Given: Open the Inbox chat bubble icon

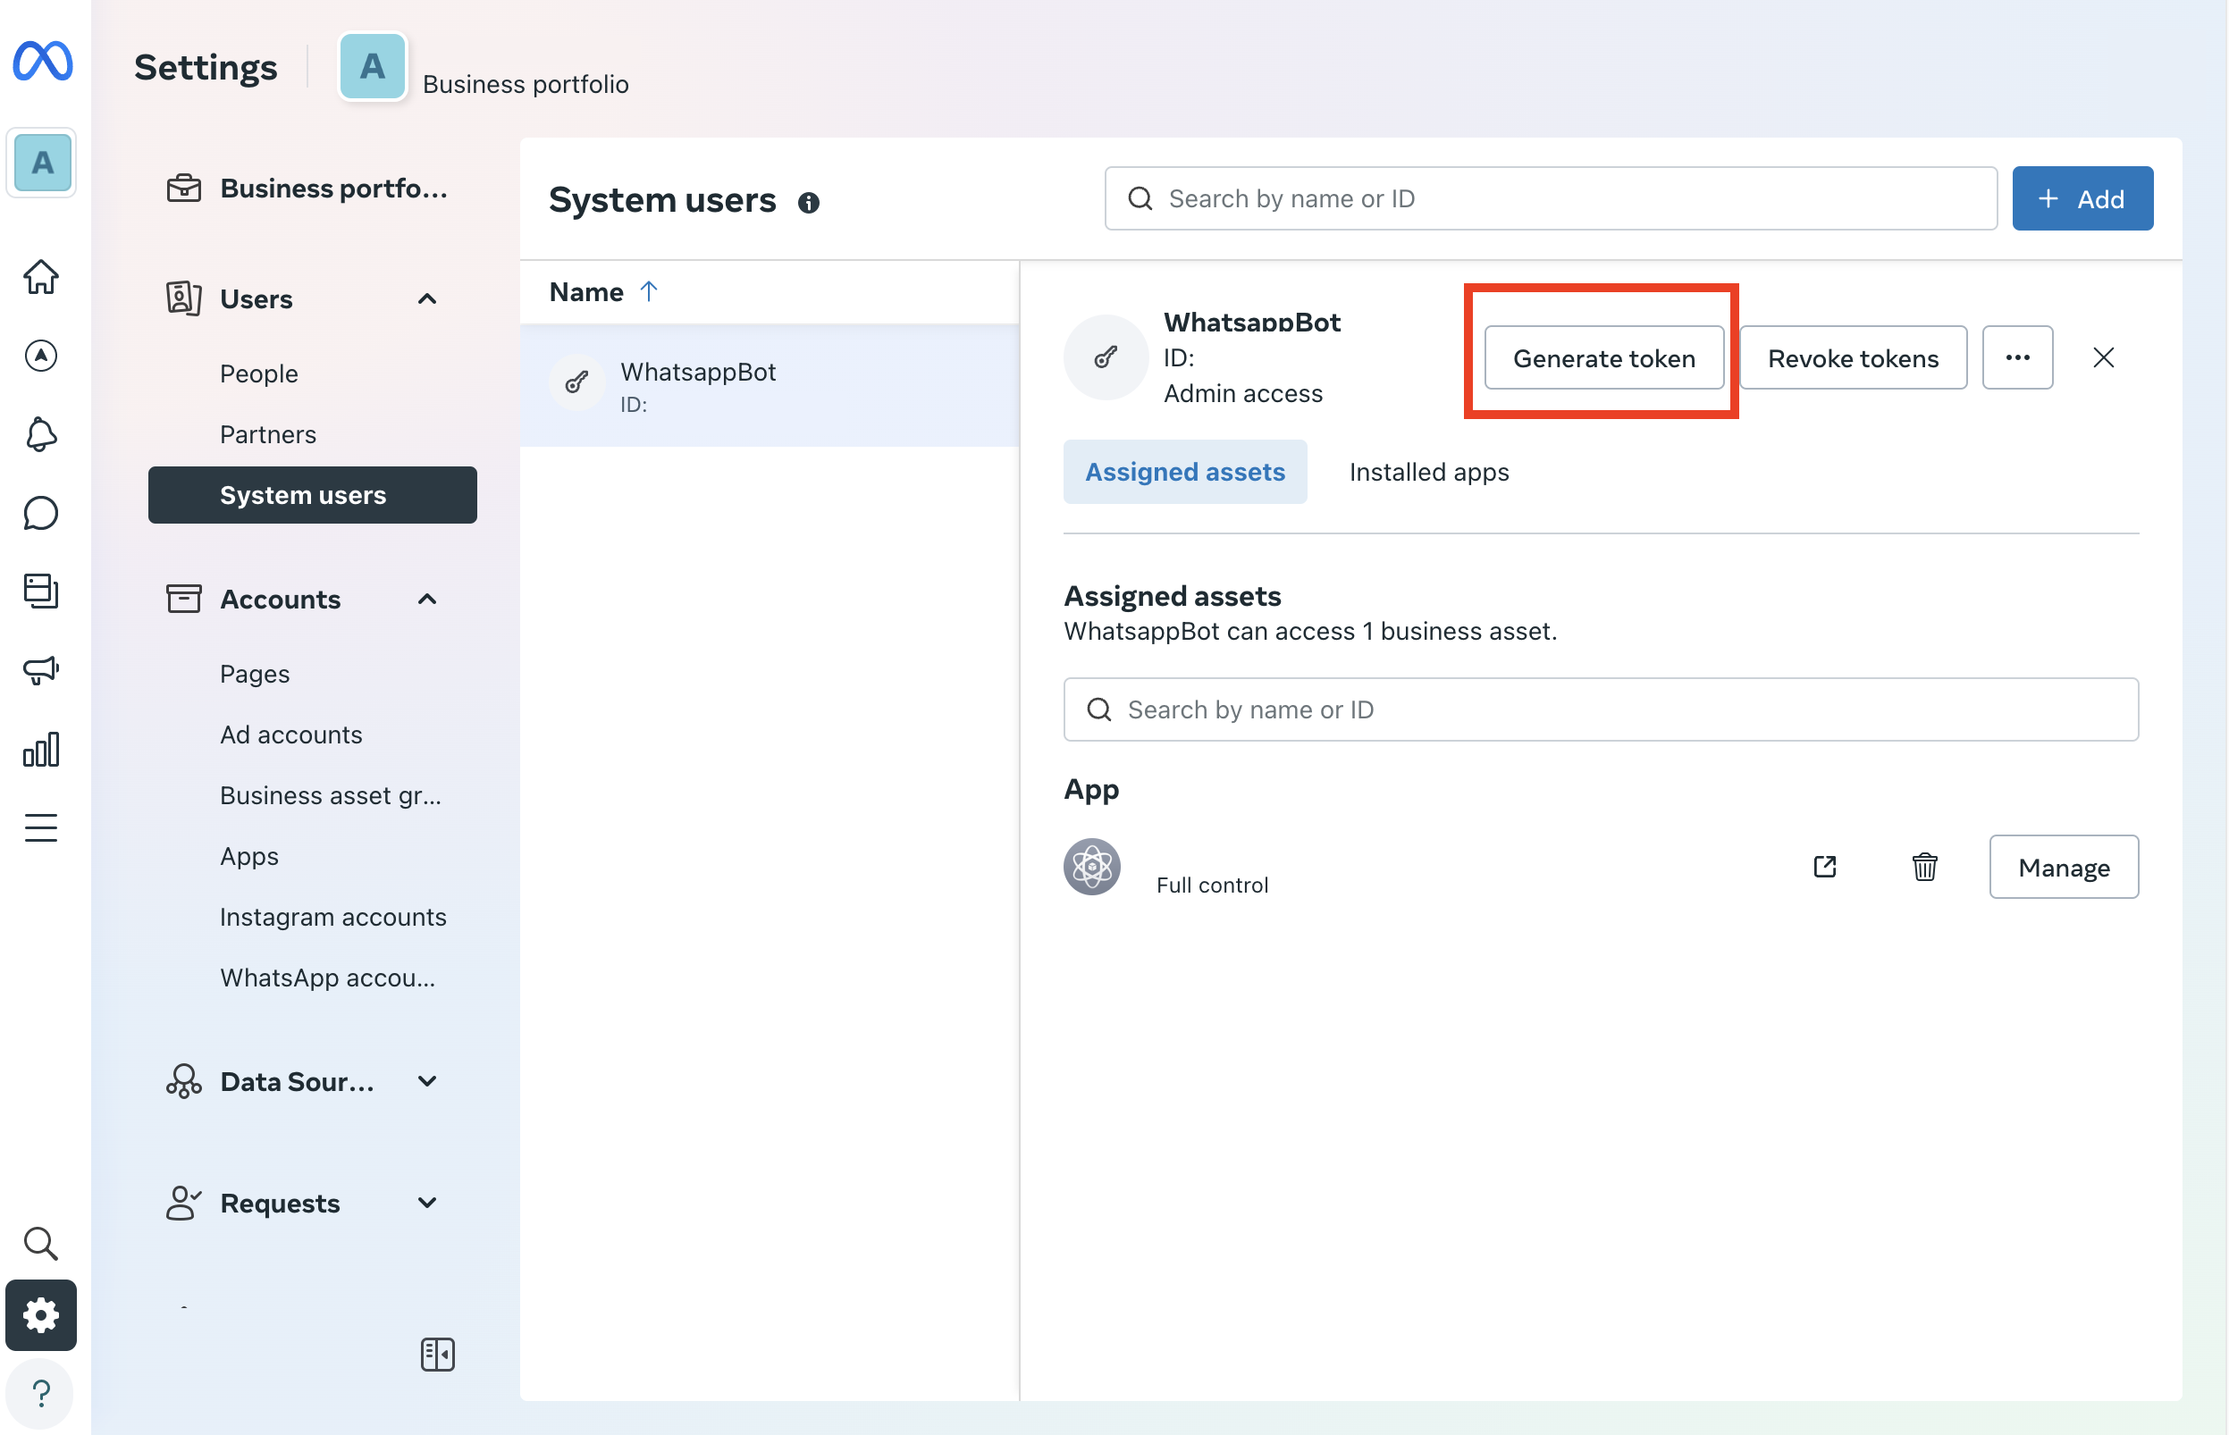Looking at the screenshot, I should click(41, 513).
